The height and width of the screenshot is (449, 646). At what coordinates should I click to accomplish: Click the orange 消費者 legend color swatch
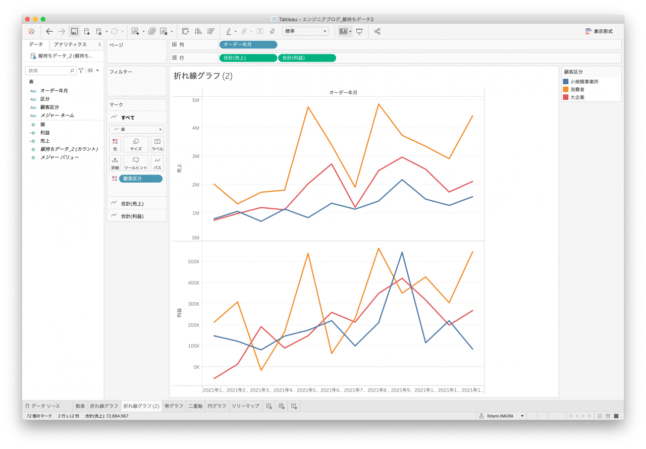click(566, 89)
